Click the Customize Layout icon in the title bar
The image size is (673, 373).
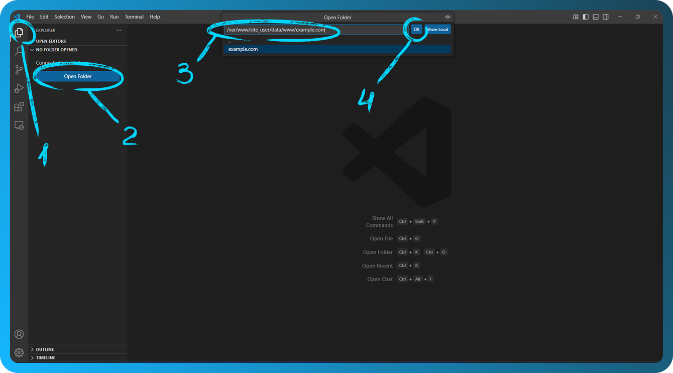(x=576, y=17)
